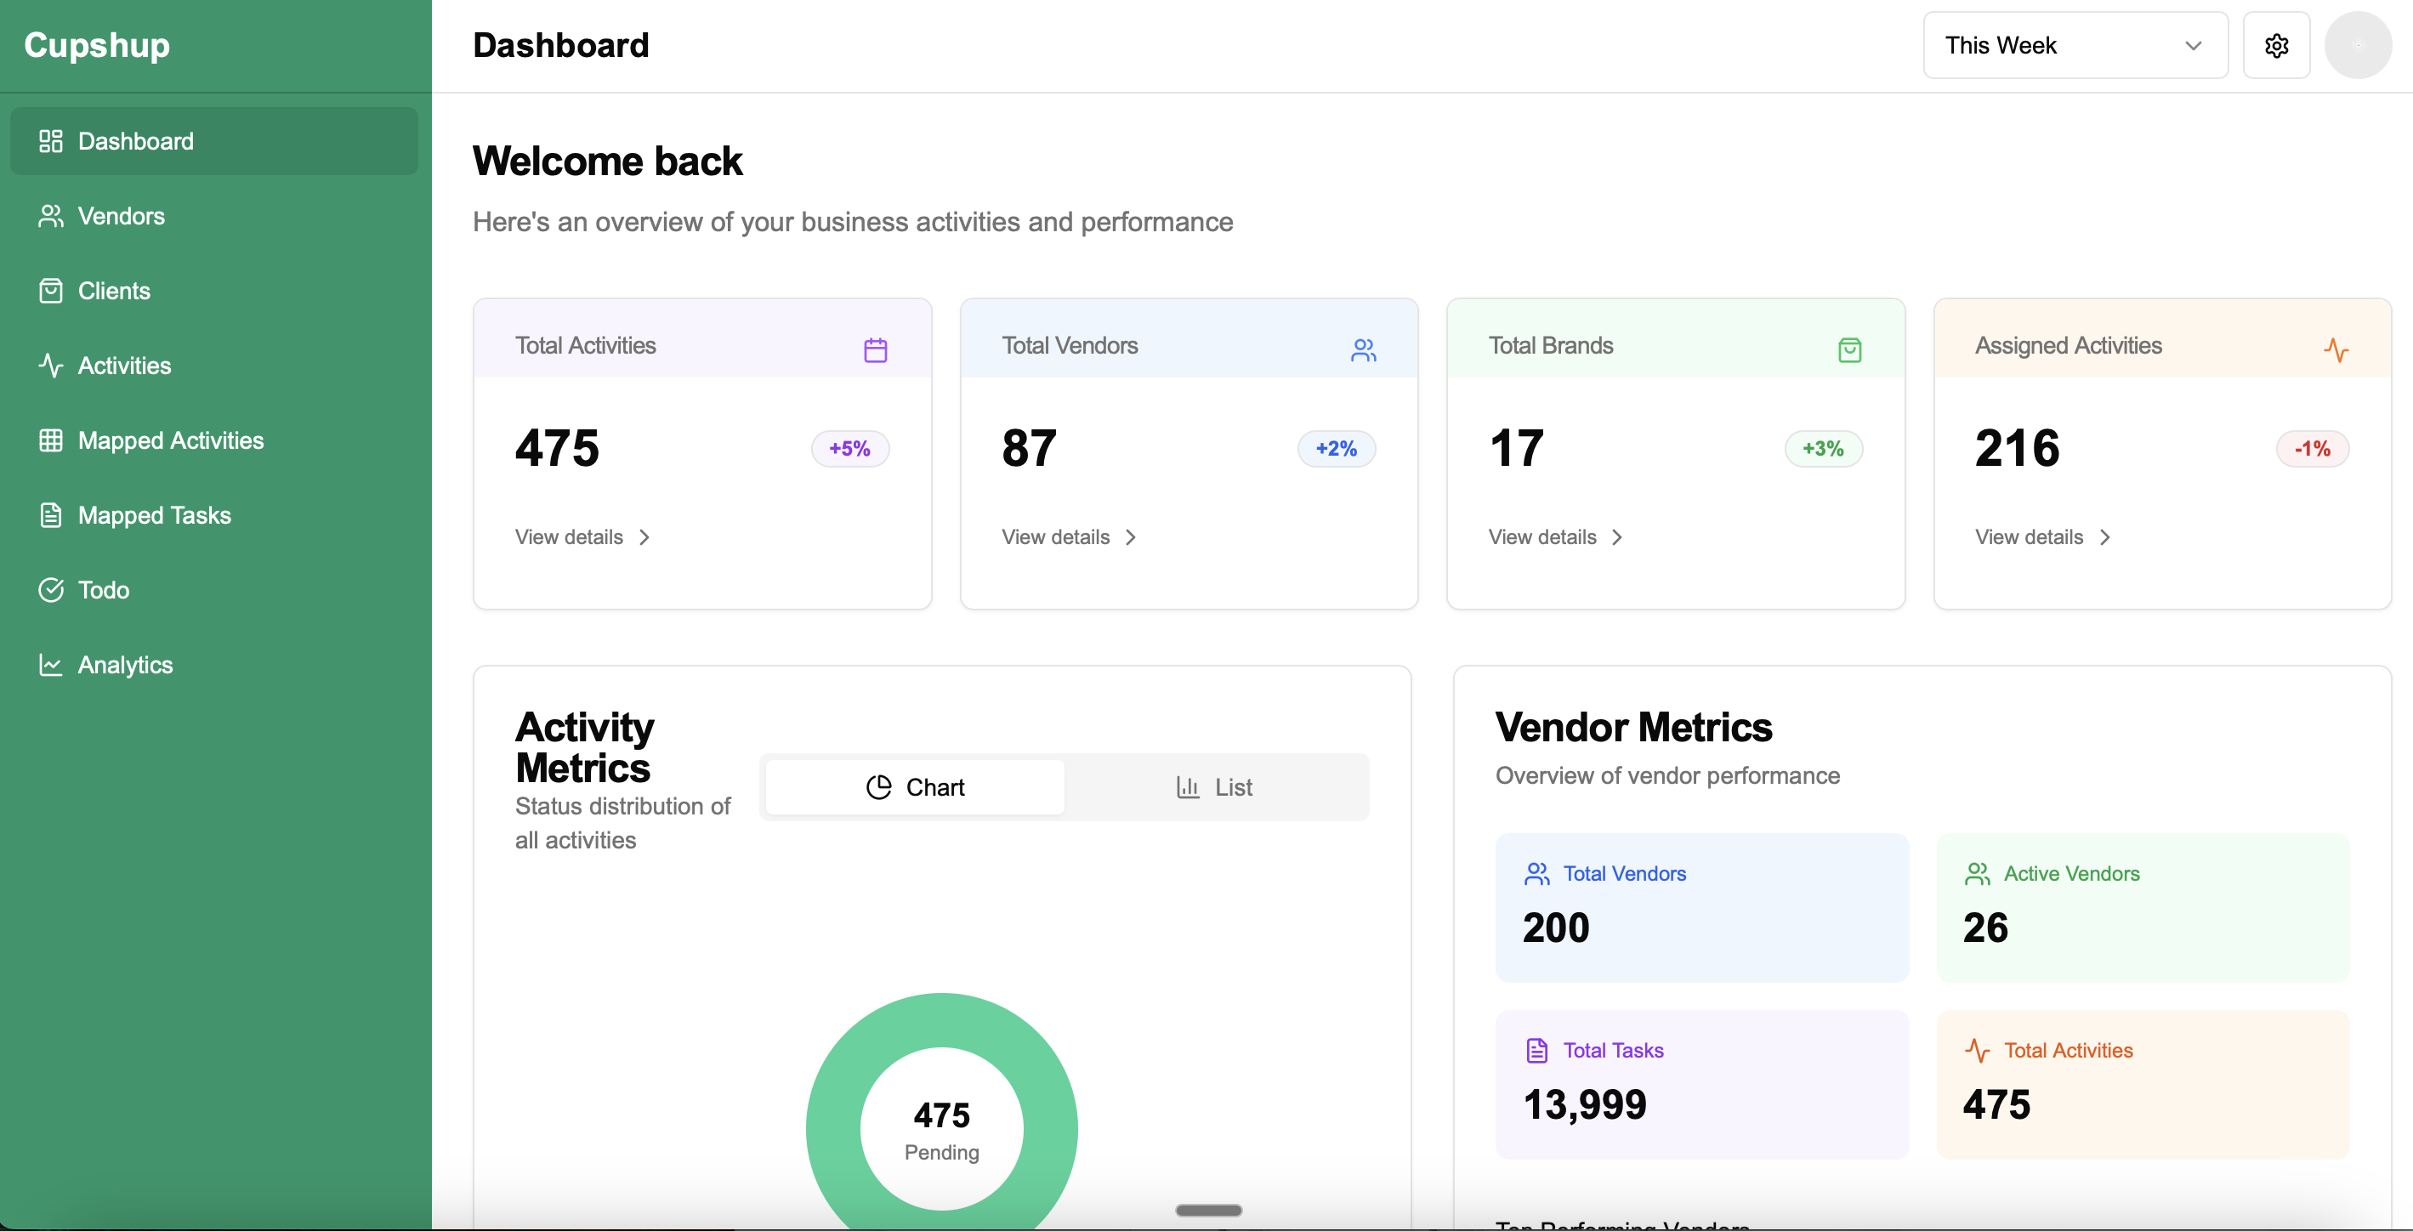Select the Mapped Activities grid icon
The image size is (2413, 1231).
[x=50, y=440]
